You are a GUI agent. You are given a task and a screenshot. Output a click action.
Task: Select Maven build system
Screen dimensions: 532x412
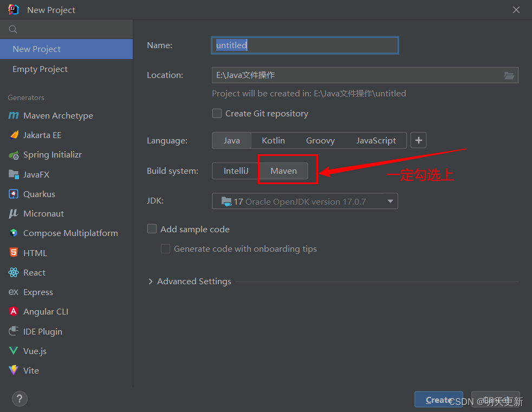tap(284, 171)
